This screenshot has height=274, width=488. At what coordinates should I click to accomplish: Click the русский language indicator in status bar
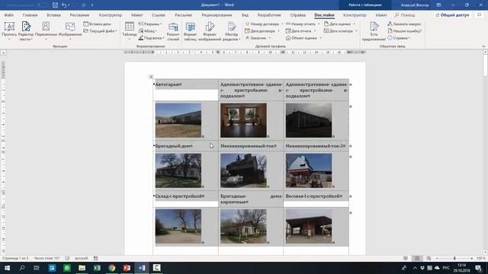(82, 258)
